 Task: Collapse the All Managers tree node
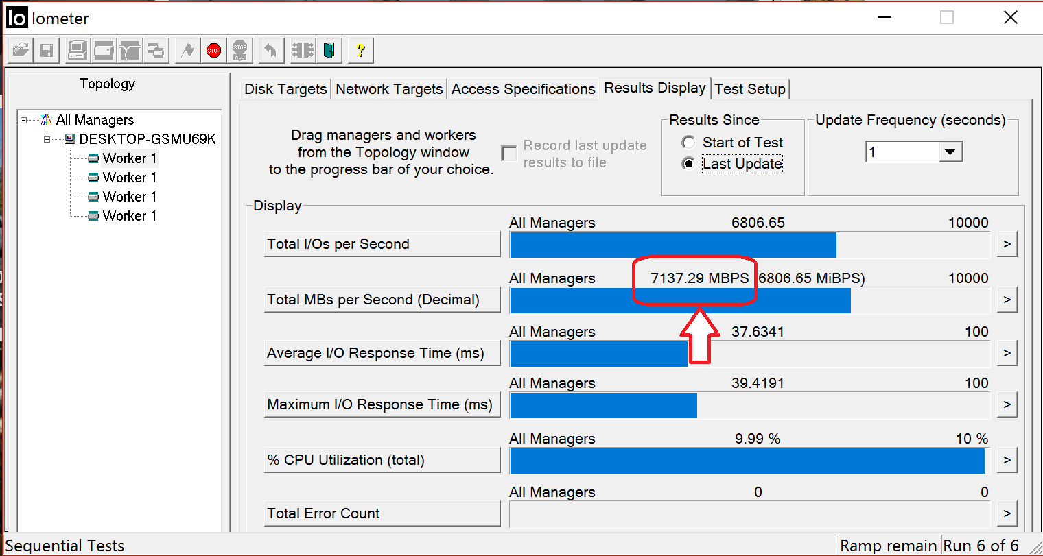tap(24, 120)
